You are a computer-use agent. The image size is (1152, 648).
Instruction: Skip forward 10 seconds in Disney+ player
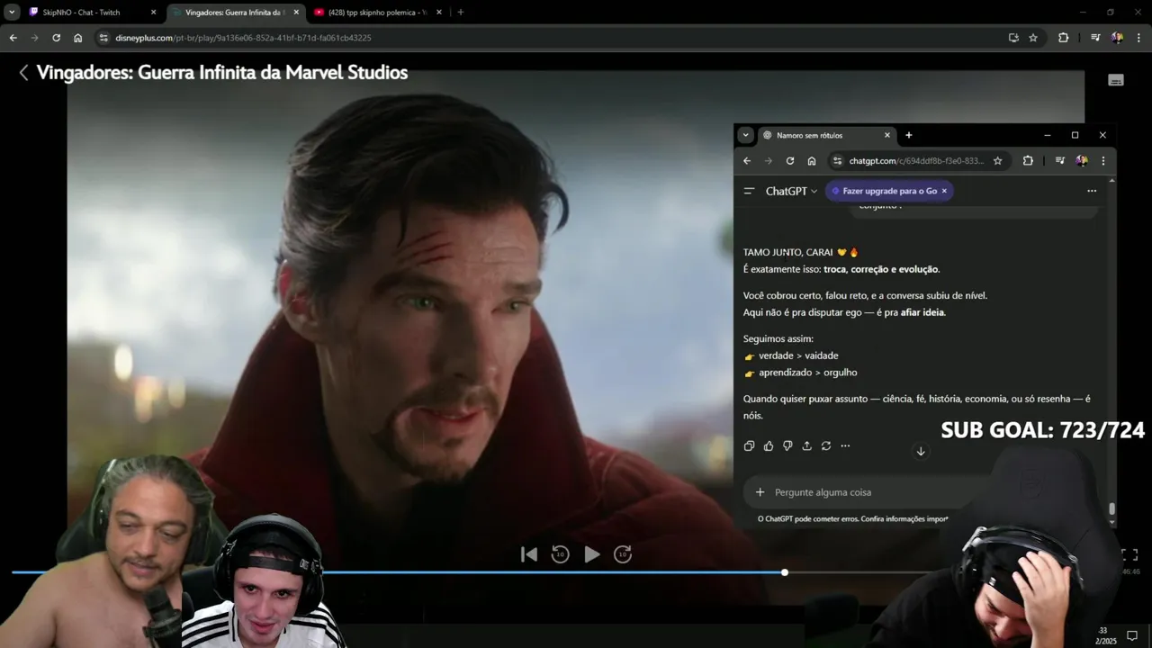623,554
